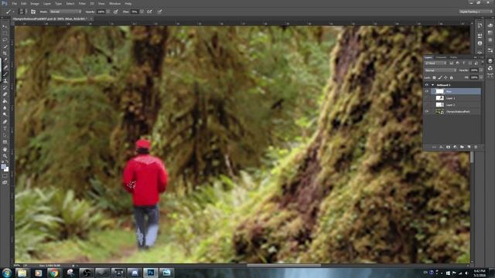Open the Flow slider arrow
495x278 pixels.
142,12
